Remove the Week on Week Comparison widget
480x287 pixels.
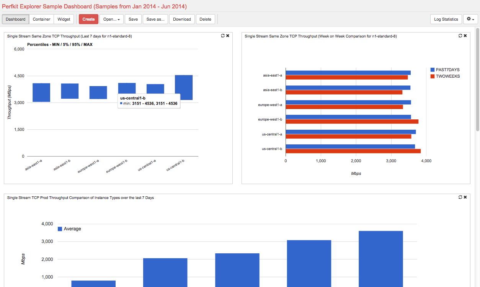click(465, 36)
